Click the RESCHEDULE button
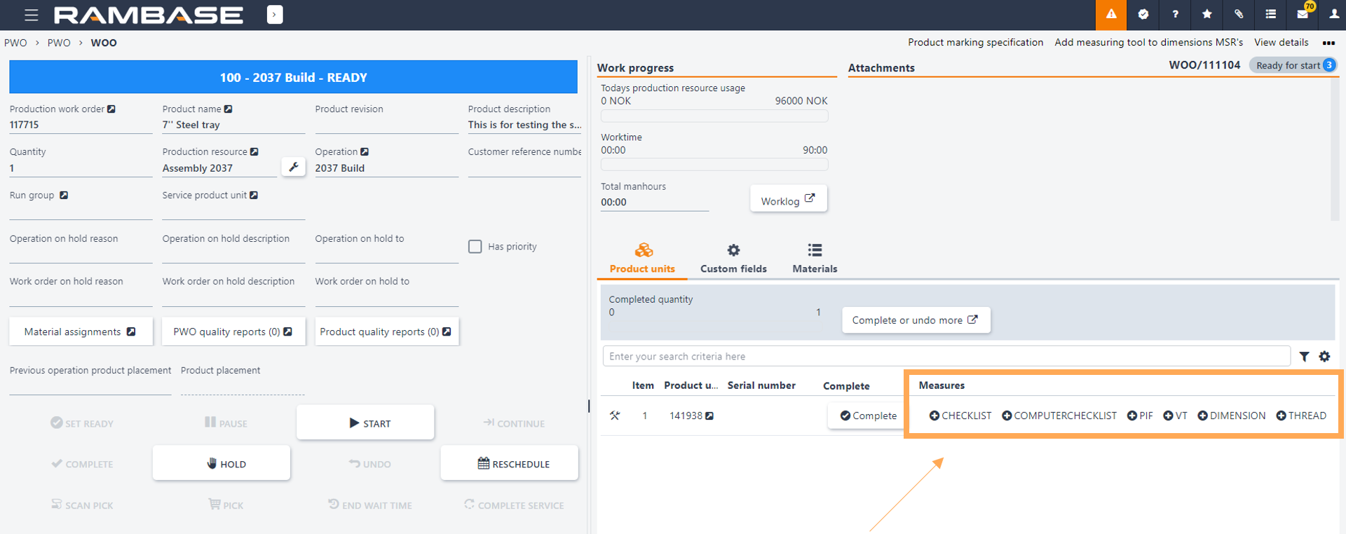Image resolution: width=1346 pixels, height=534 pixels. 510,463
